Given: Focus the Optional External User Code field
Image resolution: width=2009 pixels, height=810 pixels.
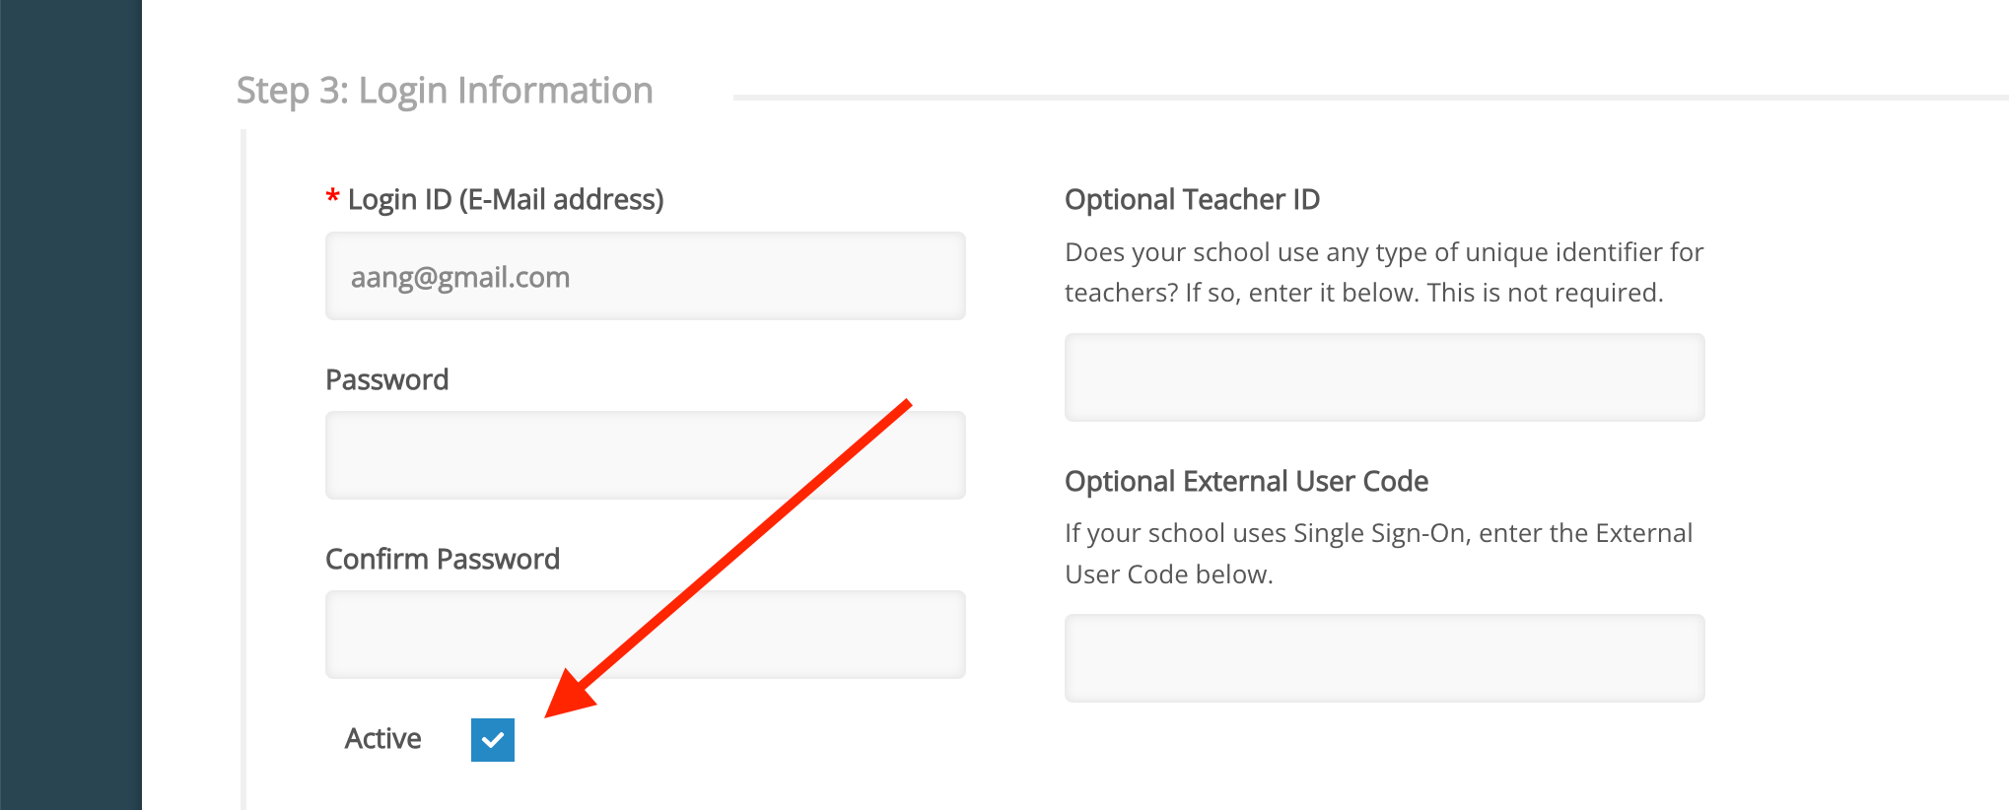Looking at the screenshot, I should pyautogui.click(x=1384, y=658).
